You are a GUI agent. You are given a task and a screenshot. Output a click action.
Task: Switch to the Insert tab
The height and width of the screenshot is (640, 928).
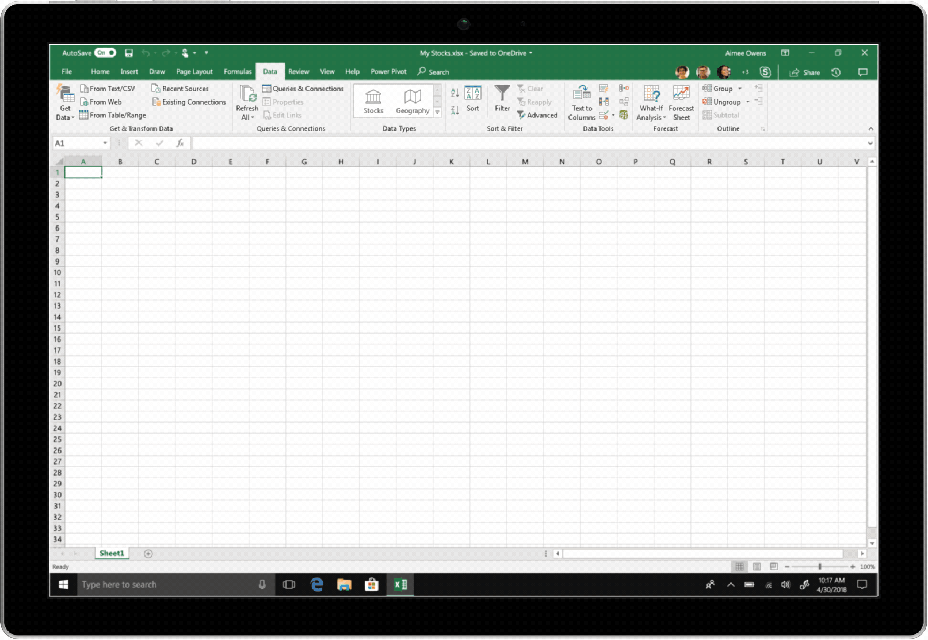[x=129, y=72]
